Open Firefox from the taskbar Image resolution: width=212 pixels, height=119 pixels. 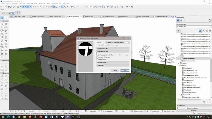(x=30, y=117)
